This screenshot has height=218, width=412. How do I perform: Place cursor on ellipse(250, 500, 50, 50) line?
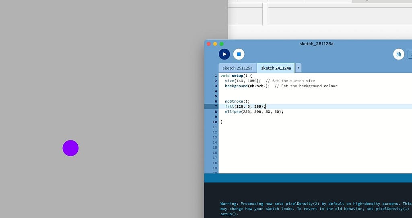tap(254, 112)
